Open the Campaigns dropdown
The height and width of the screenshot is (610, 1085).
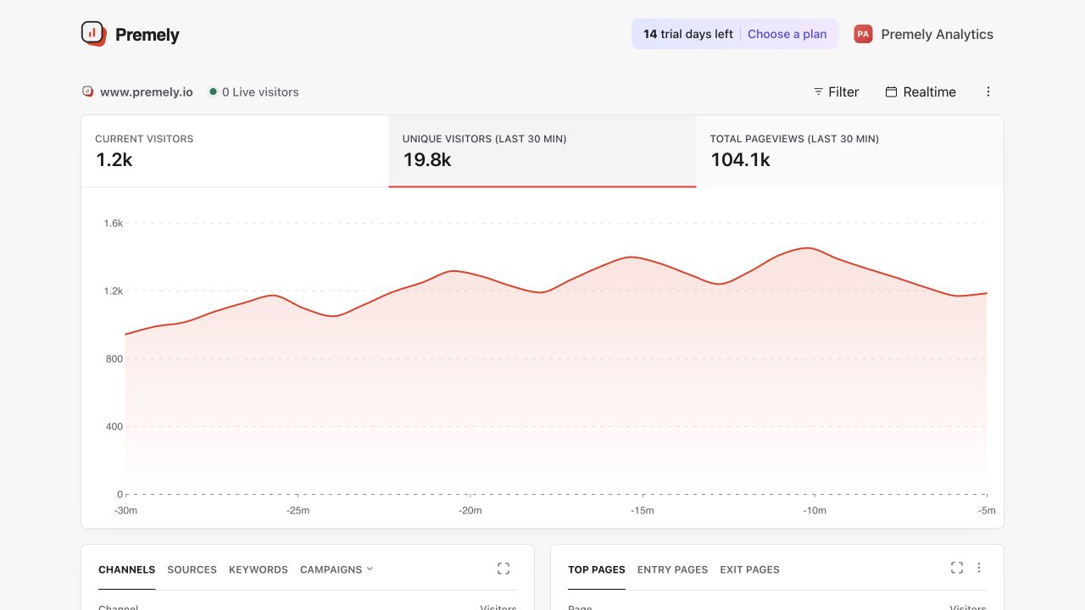337,569
